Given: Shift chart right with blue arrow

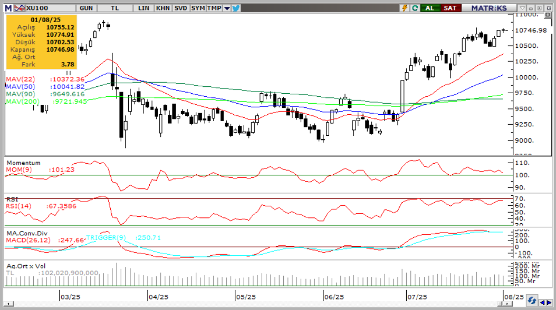Looking at the screenshot, I should pyautogui.click(x=549, y=303).
